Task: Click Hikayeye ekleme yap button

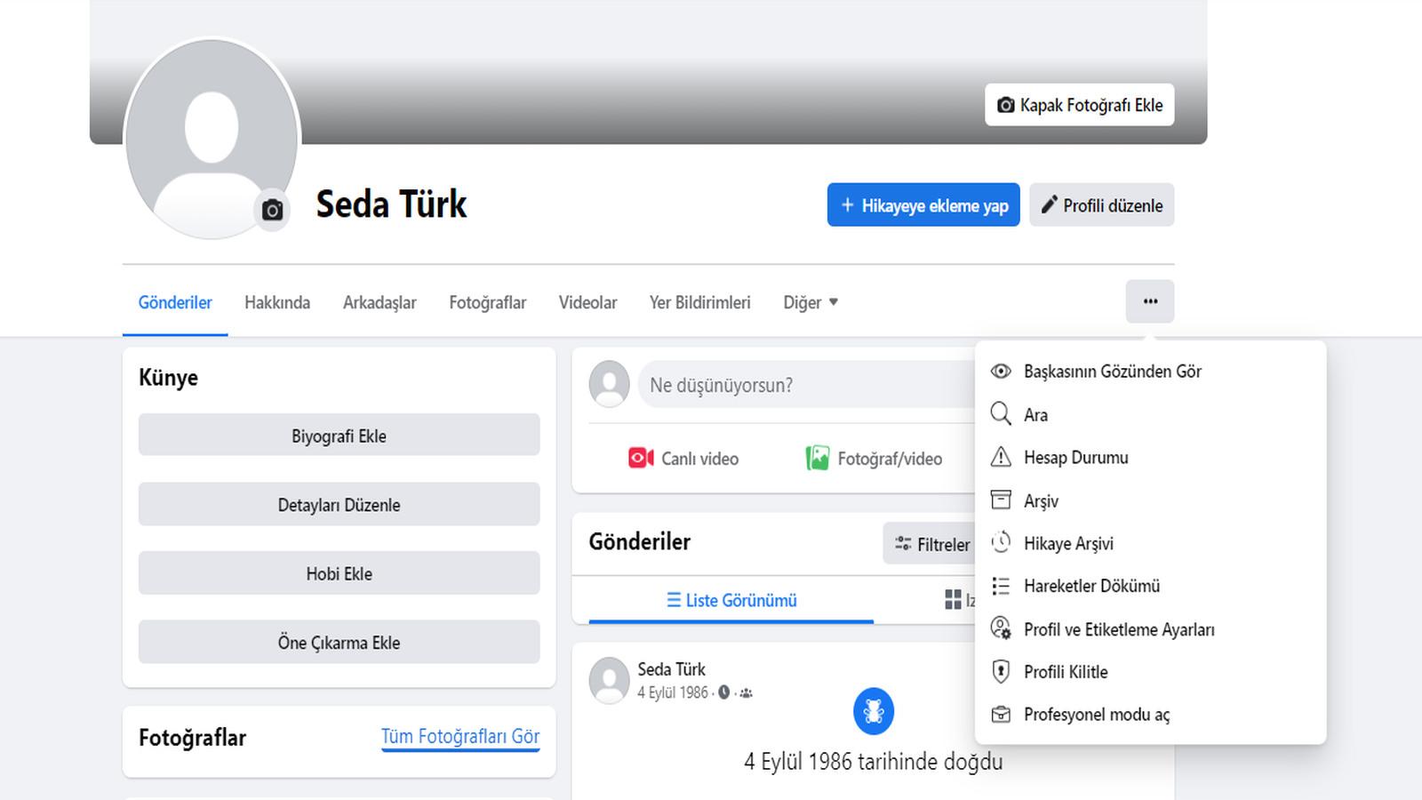Action: 923,205
